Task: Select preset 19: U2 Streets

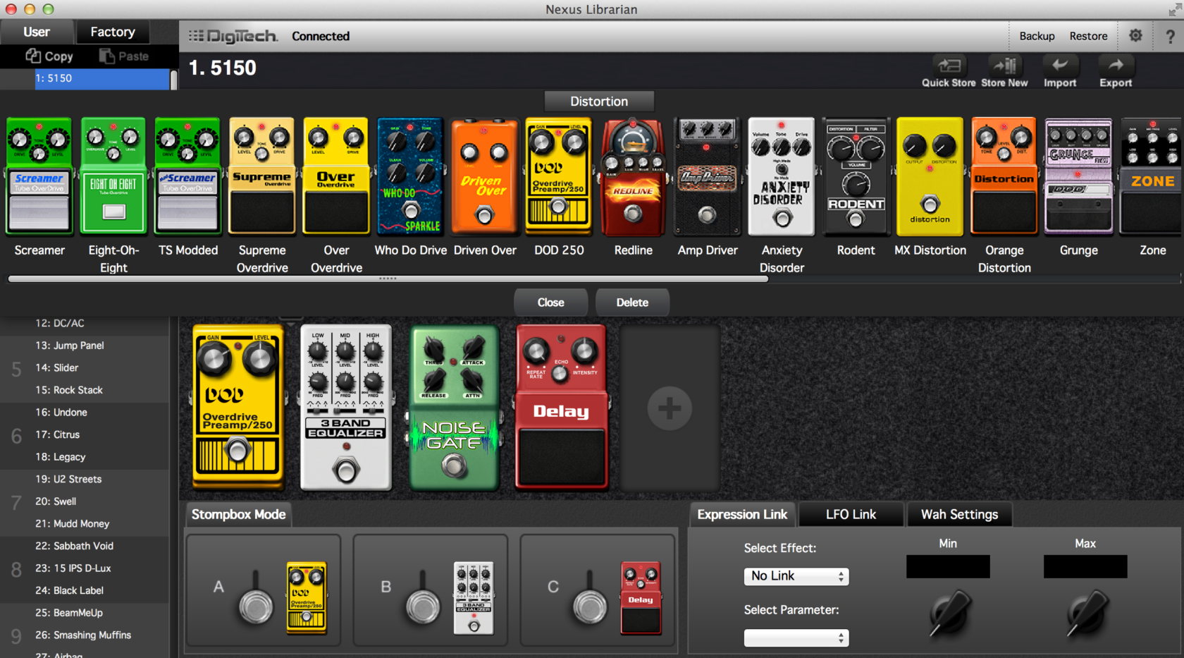Action: pos(85,479)
